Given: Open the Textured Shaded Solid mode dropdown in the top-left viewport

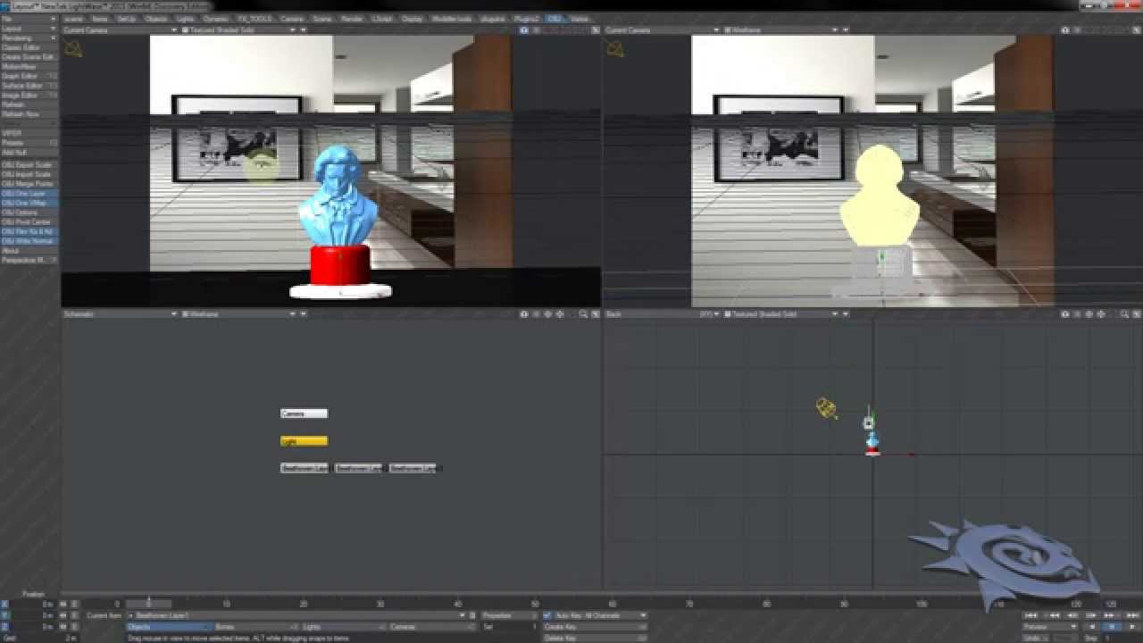Looking at the screenshot, I should [x=238, y=30].
